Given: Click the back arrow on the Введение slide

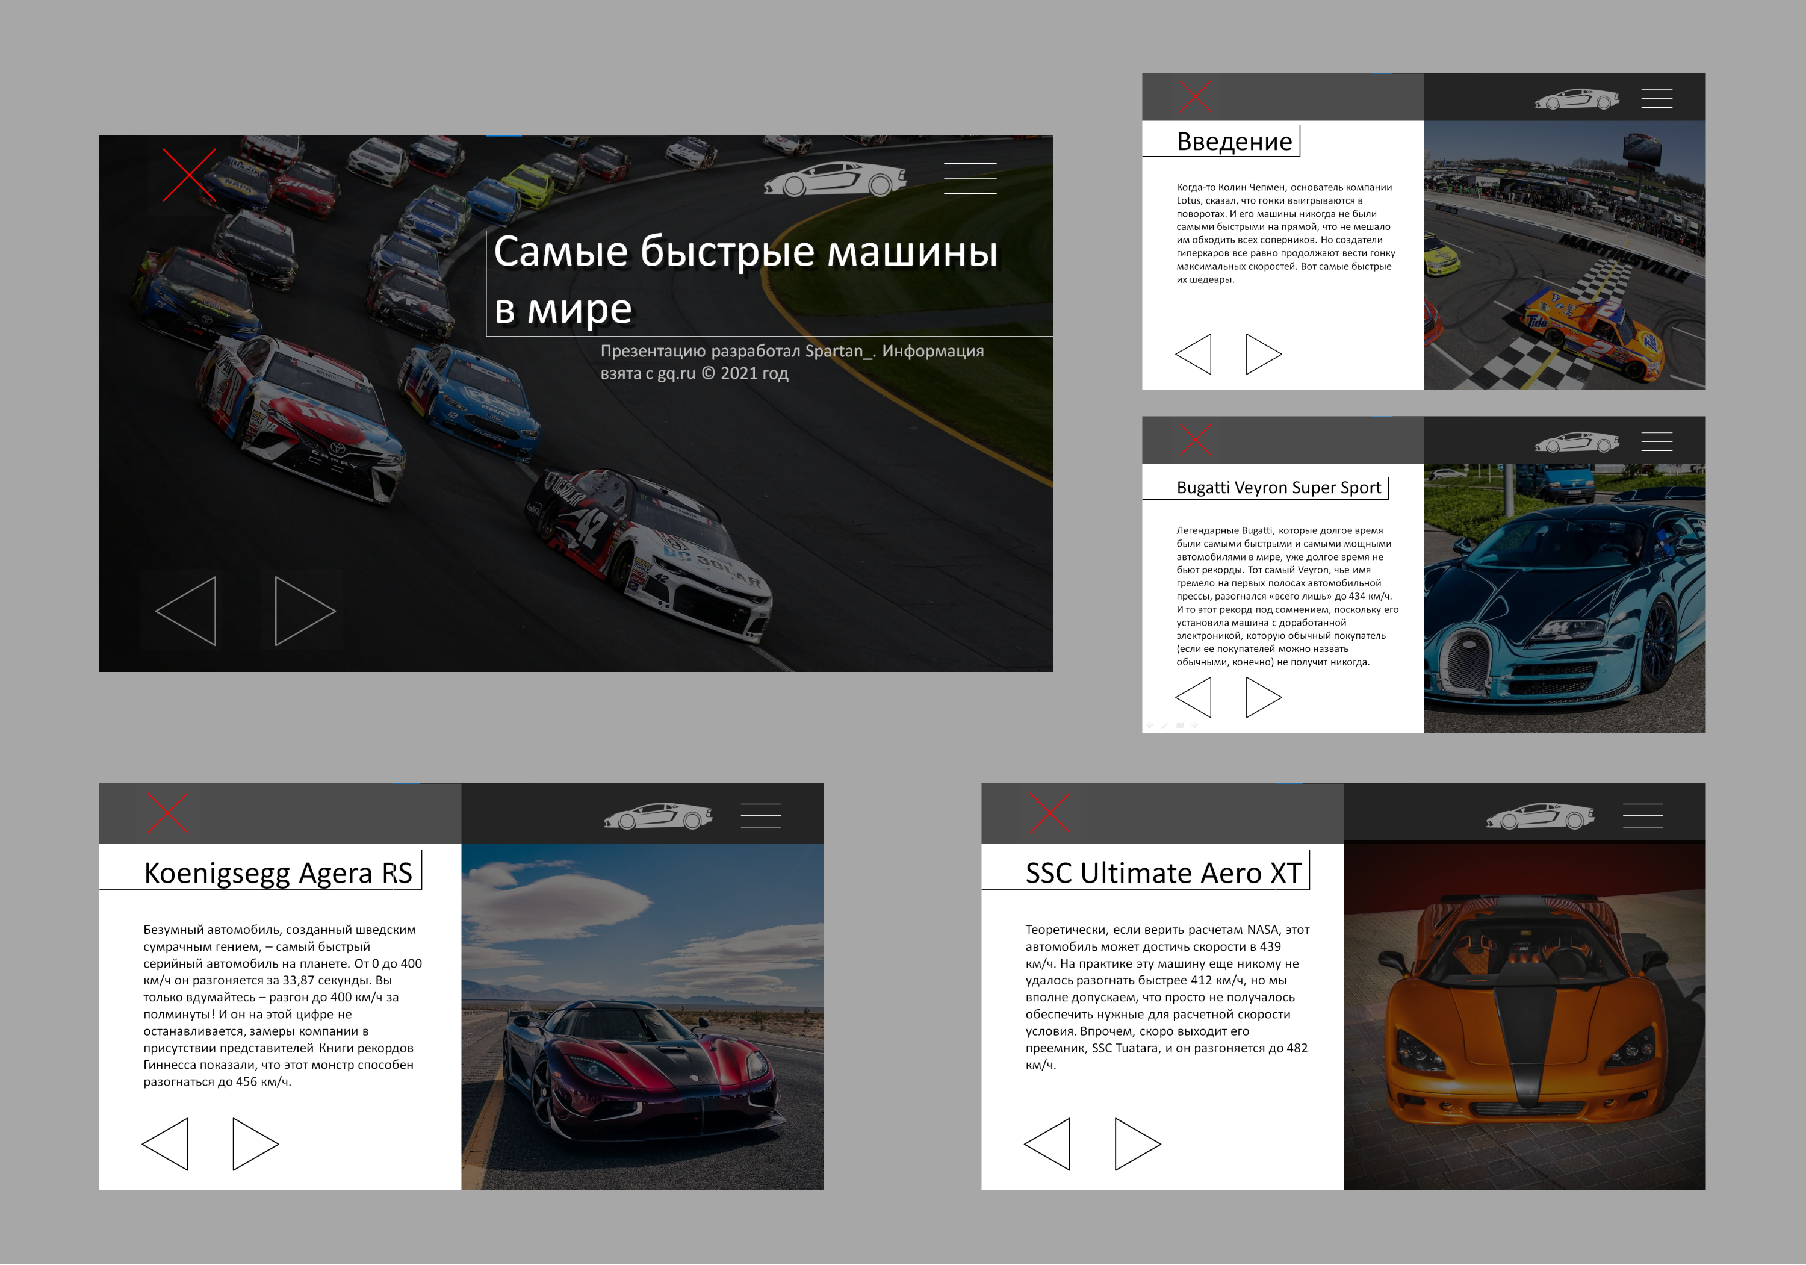Looking at the screenshot, I should 1193,354.
